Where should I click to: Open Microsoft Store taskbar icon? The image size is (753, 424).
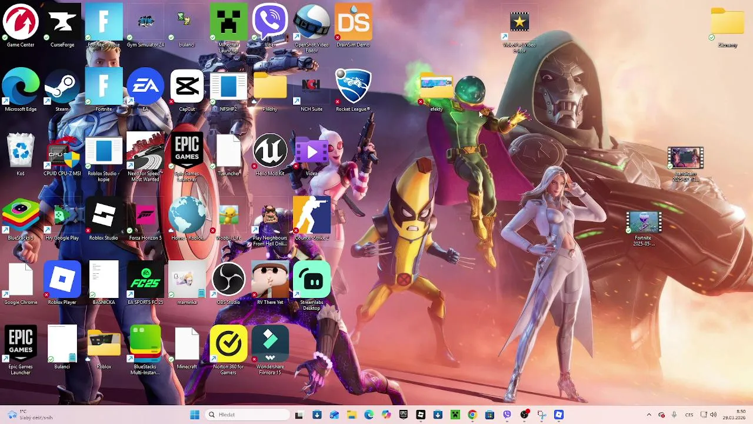pyautogui.click(x=489, y=415)
